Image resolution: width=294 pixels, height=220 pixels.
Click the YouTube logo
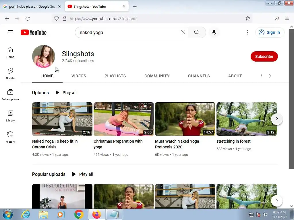click(x=34, y=32)
